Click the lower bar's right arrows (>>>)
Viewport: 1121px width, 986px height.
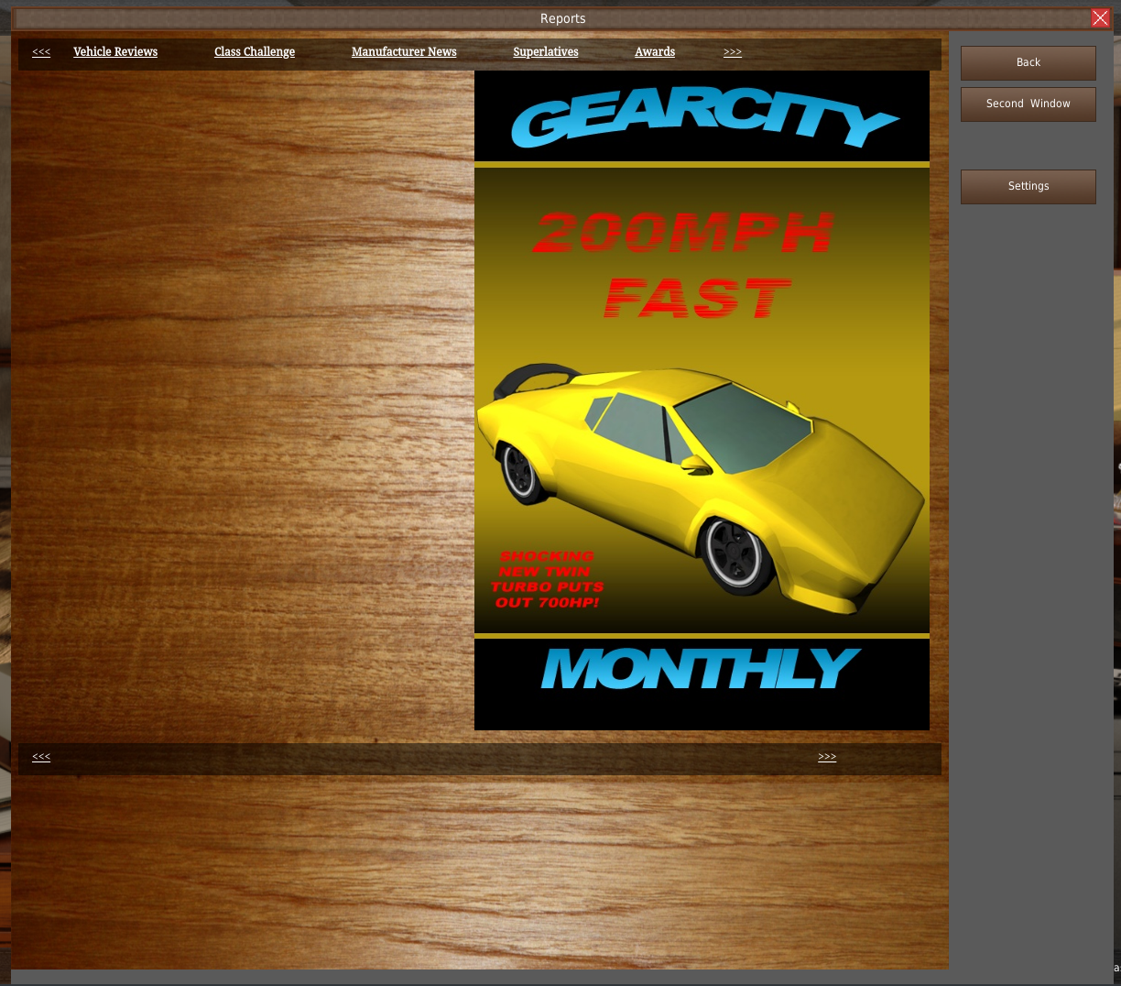(x=827, y=757)
